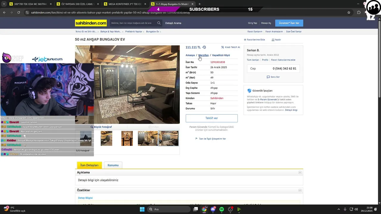Bookmark this page with star icon
381x214 pixels.
349,12
